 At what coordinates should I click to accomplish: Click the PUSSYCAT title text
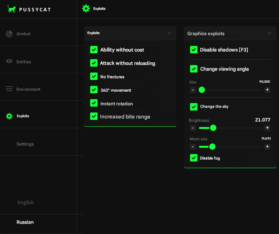pos(35,10)
